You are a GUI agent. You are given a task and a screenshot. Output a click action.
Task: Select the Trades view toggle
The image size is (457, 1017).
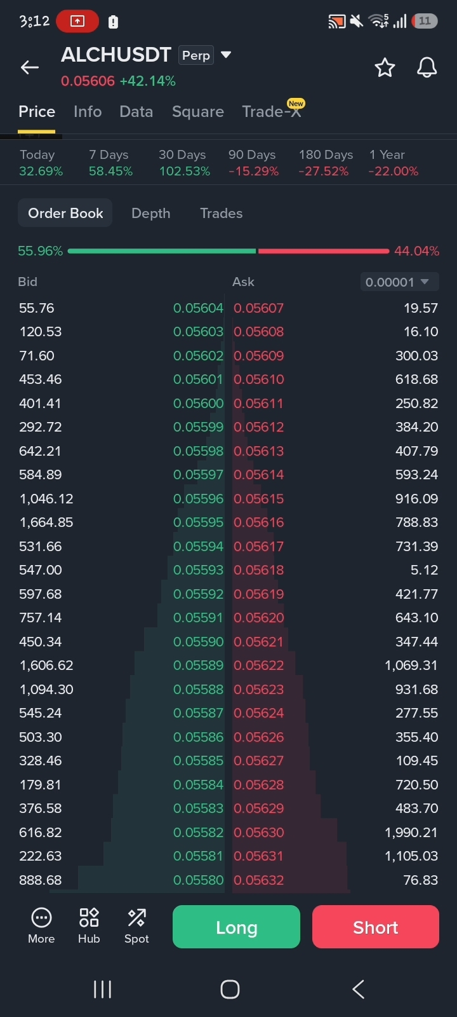(221, 213)
